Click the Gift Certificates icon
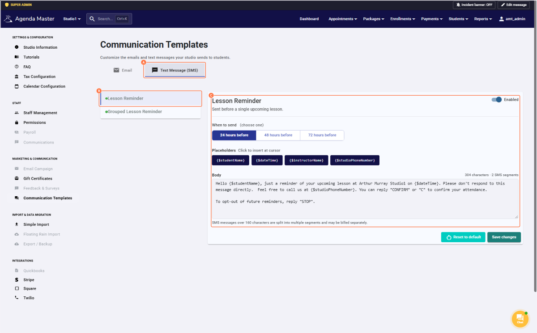 pos(17,178)
